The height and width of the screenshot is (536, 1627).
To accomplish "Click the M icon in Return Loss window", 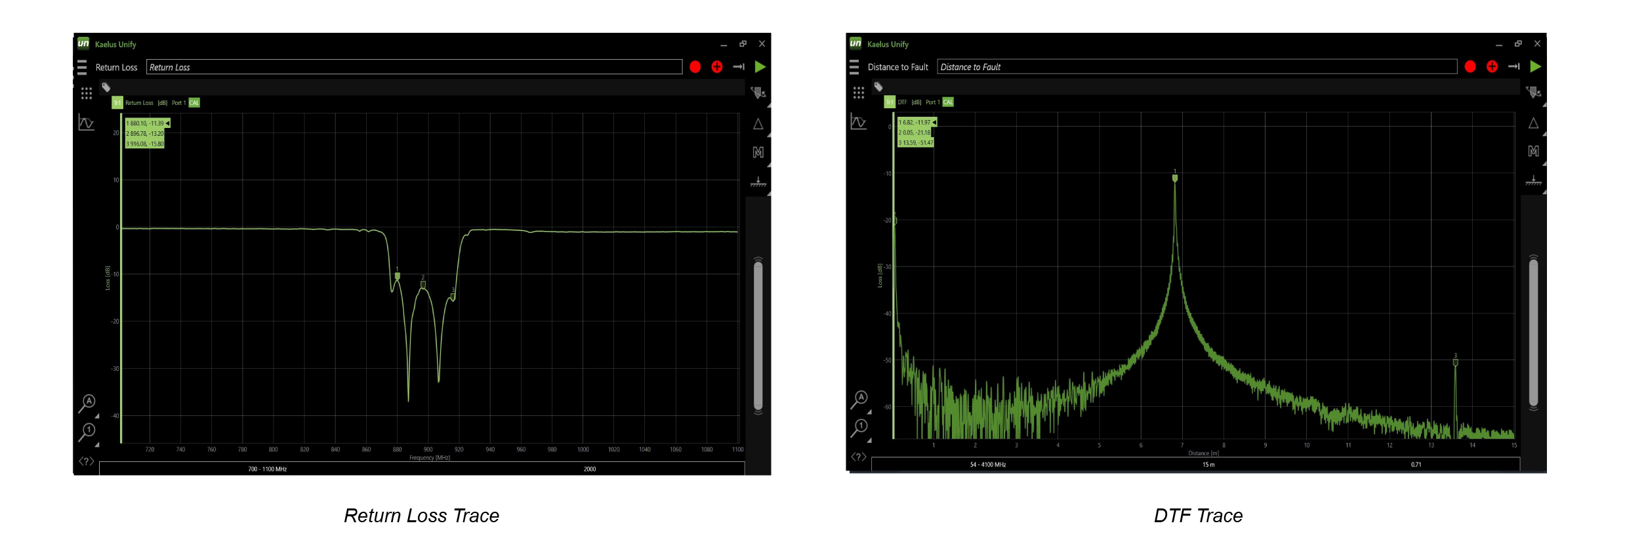I will (x=758, y=152).
